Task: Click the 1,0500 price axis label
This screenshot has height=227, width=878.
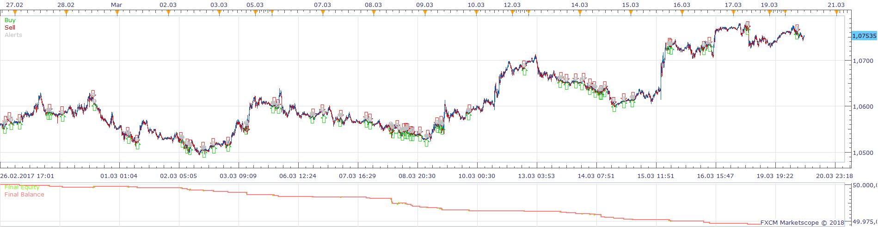Action: pos(863,153)
